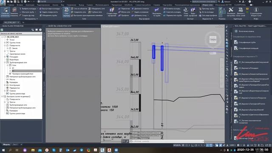Select the Corridors item in project tree
The height and width of the screenshot is (153, 272).
point(14,82)
